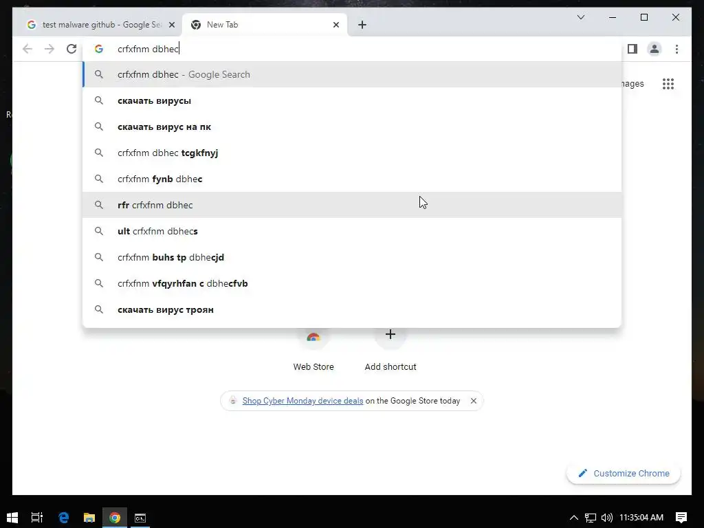The width and height of the screenshot is (704, 528).
Task: Open a new tab with the plus button
Action: (x=362, y=25)
